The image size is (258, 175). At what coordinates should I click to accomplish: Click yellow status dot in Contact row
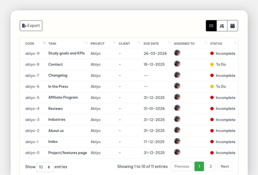[212, 64]
